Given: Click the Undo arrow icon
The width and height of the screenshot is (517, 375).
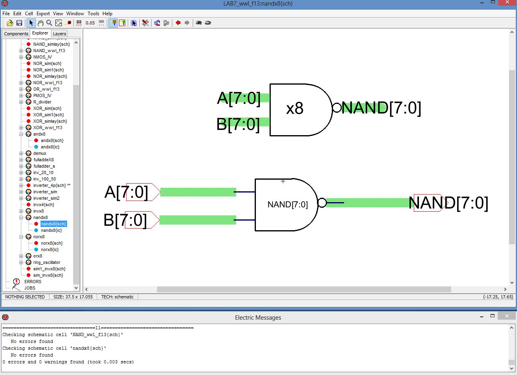Looking at the screenshot, I should point(157,23).
